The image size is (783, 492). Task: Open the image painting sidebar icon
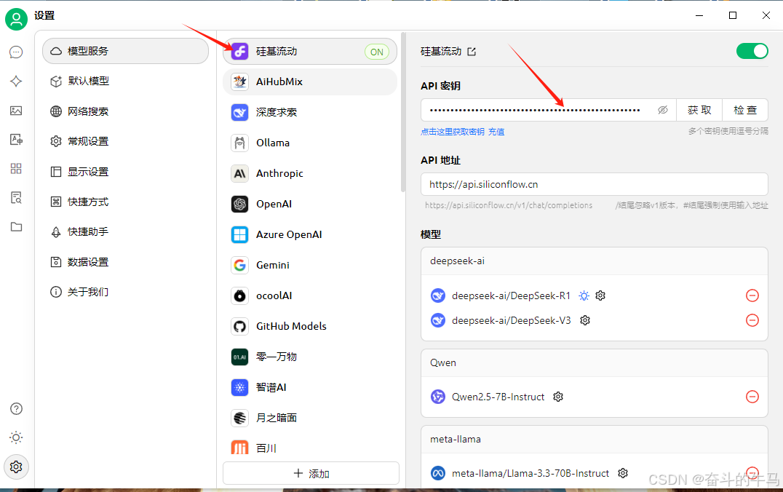(16, 111)
